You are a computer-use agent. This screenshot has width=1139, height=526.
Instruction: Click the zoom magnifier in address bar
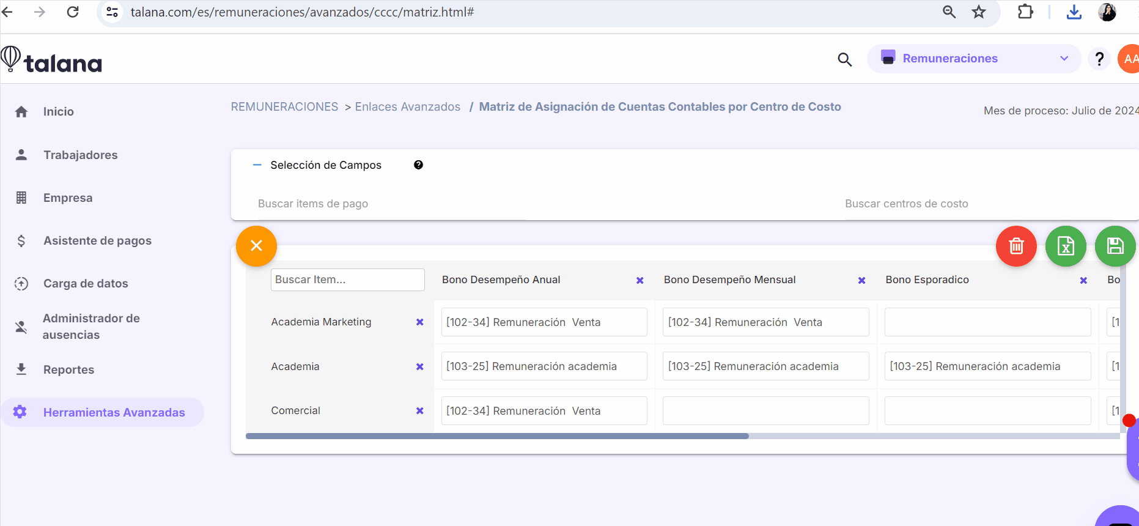pyautogui.click(x=949, y=12)
